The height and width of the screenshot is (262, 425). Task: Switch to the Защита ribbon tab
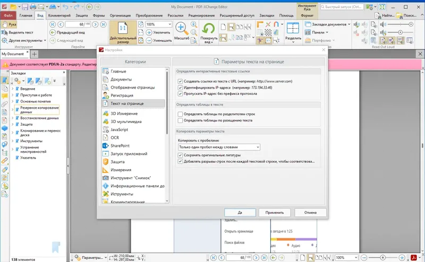[x=82, y=15]
